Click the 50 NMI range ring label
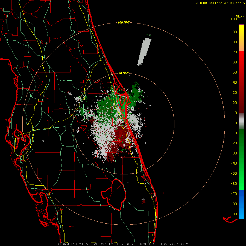 [124, 73]
